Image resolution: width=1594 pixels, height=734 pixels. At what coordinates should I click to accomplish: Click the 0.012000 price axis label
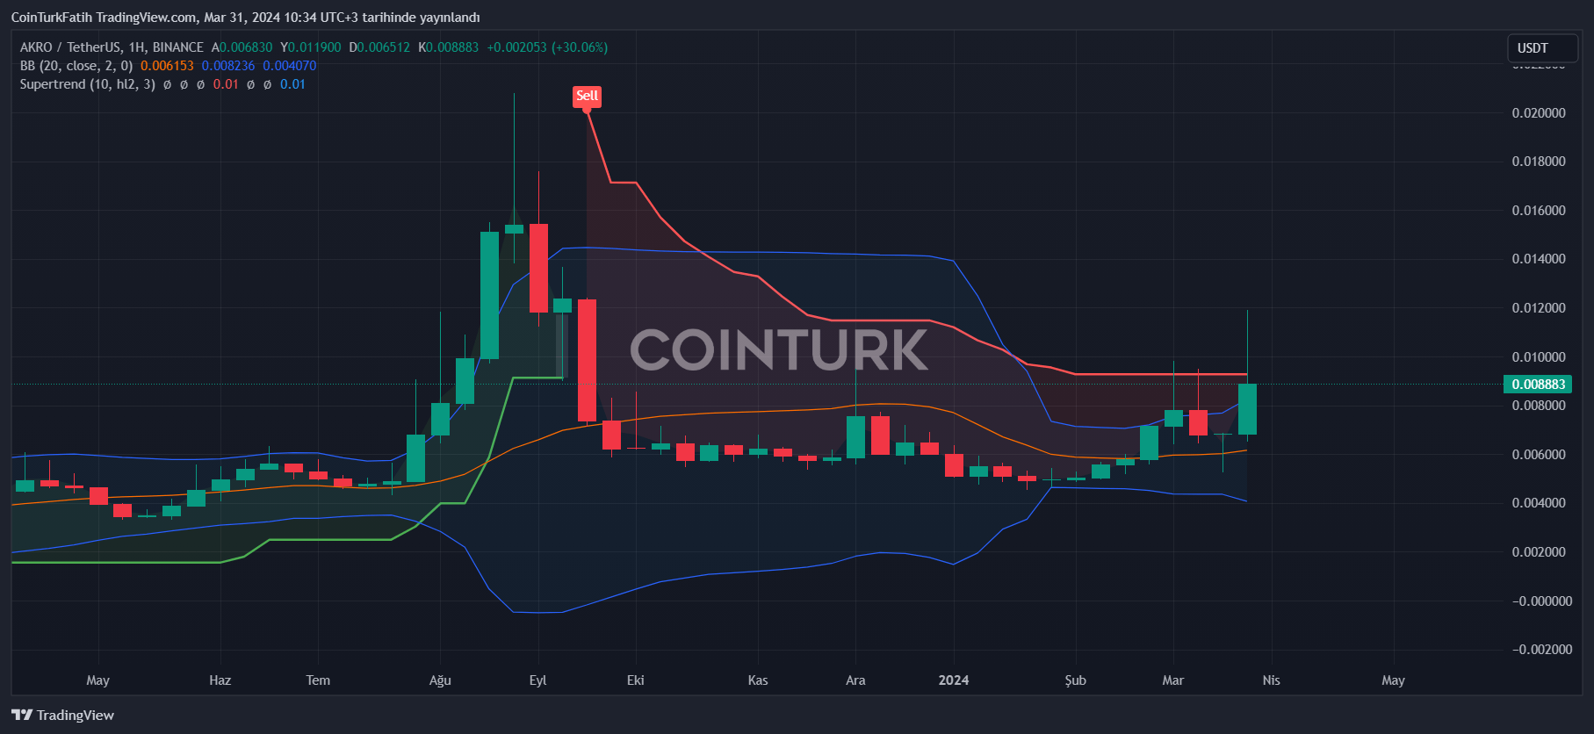1538,308
